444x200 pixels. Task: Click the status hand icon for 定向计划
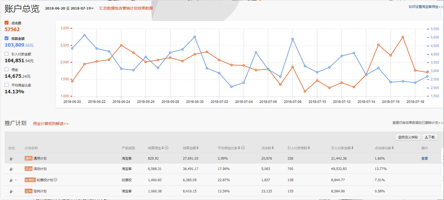(x=11, y=191)
